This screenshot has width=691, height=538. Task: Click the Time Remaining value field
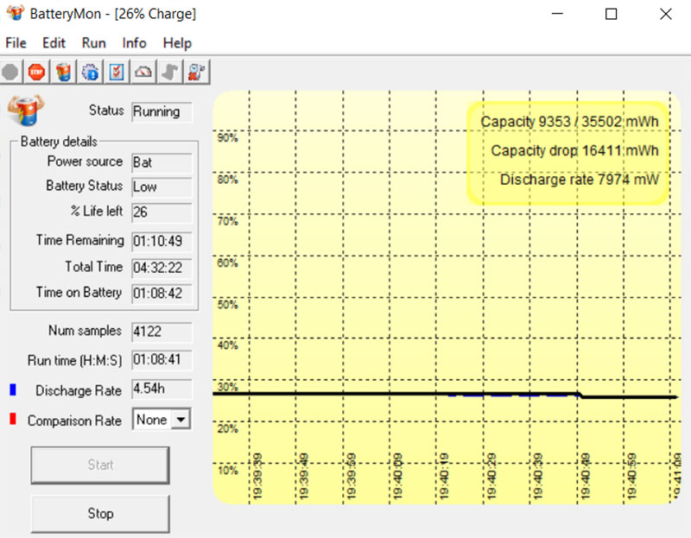pyautogui.click(x=162, y=241)
